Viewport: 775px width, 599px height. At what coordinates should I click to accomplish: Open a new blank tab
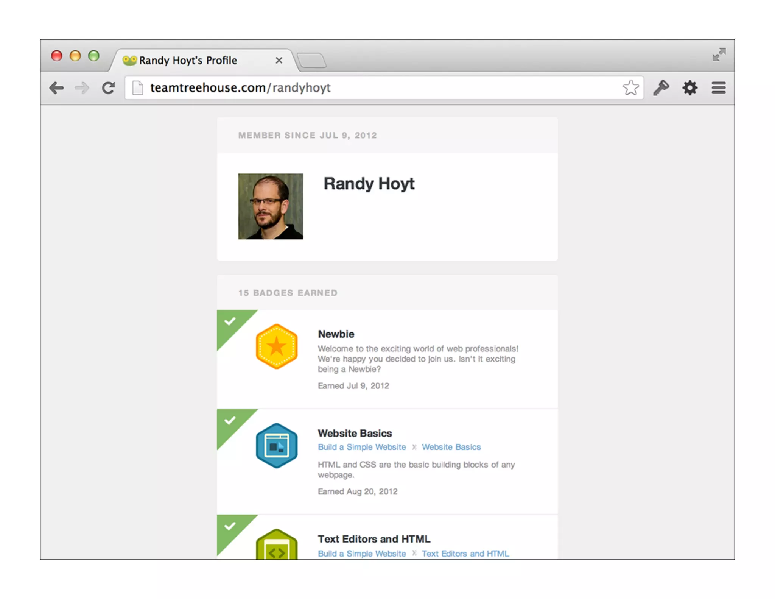311,61
